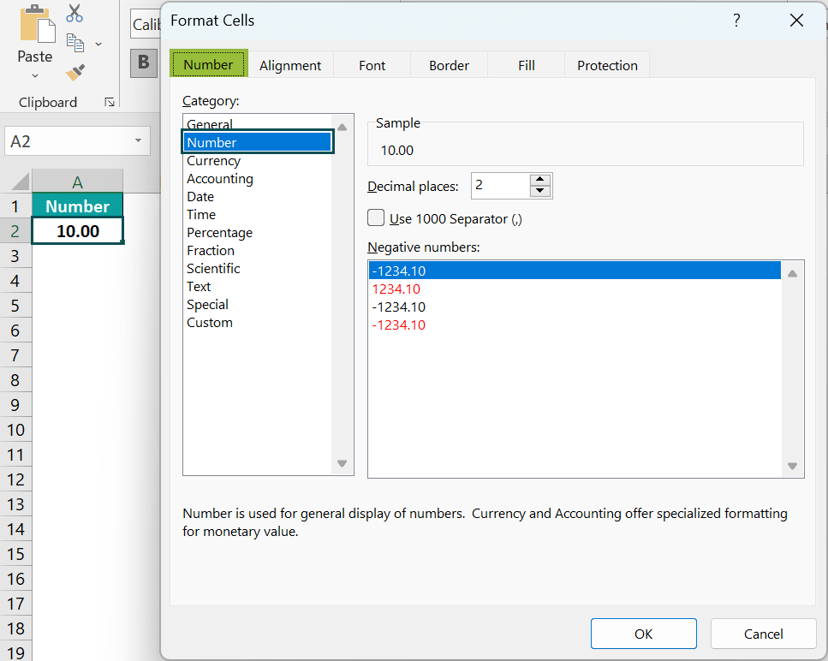The height and width of the screenshot is (661, 828).
Task: Select row 10 header
Action: click(15, 430)
